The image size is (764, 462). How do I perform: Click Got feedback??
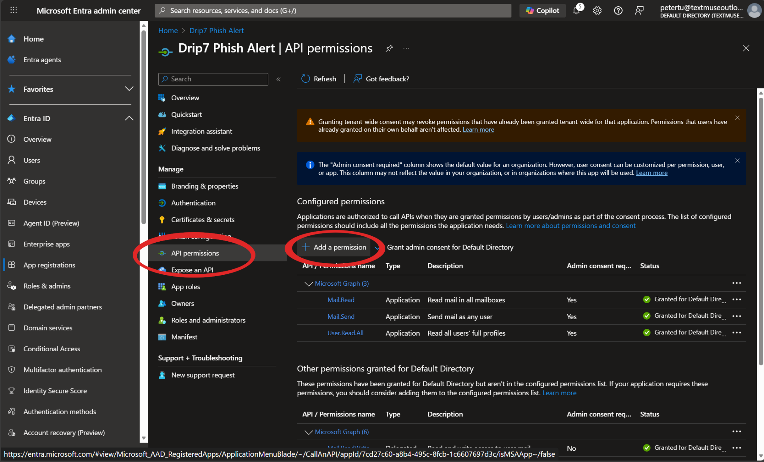(381, 79)
